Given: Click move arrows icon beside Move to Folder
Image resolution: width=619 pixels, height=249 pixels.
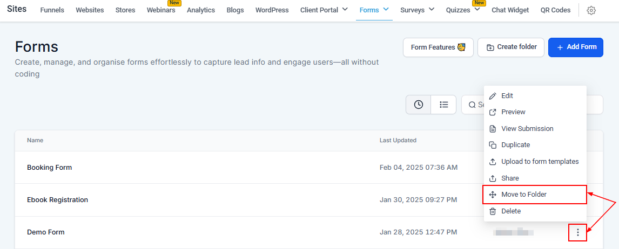Looking at the screenshot, I should [493, 195].
